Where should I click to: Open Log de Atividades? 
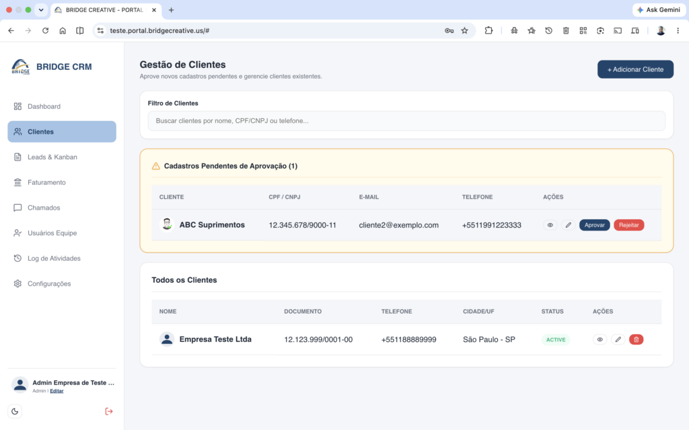pyautogui.click(x=61, y=259)
